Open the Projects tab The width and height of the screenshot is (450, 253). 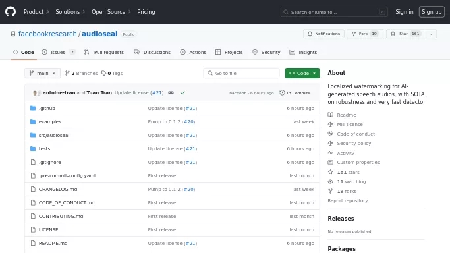click(229, 53)
